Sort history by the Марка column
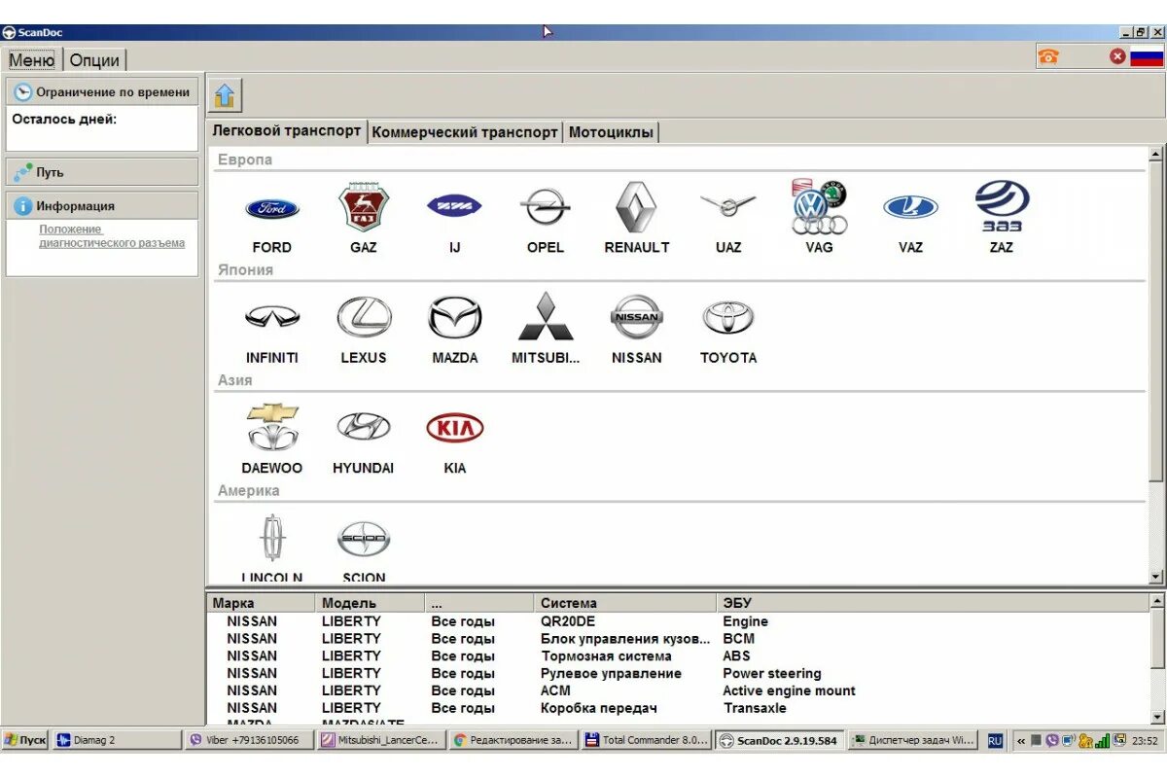 (x=261, y=603)
